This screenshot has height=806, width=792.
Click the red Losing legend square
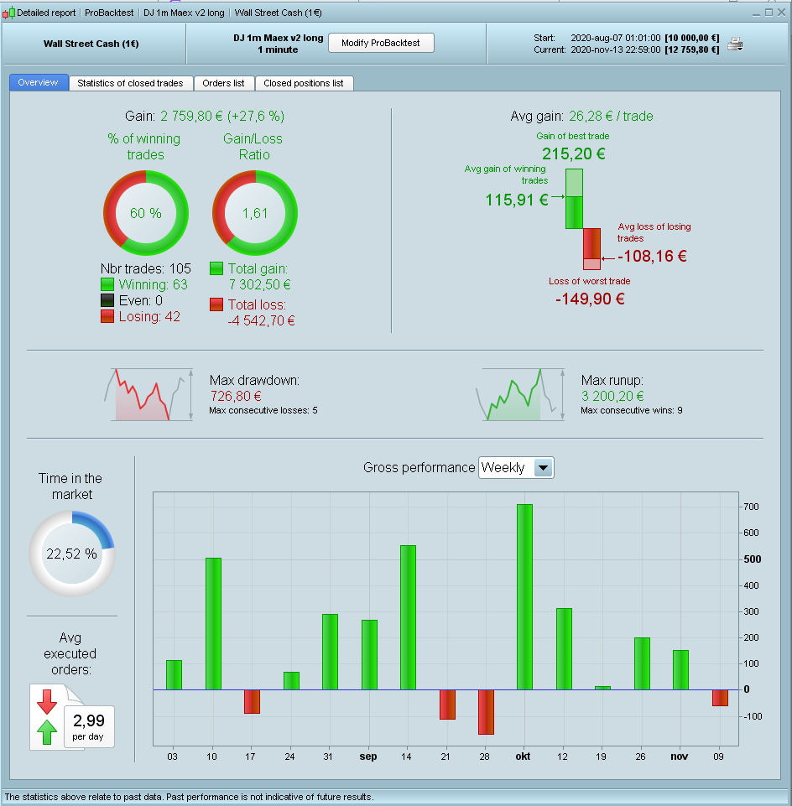tap(107, 317)
